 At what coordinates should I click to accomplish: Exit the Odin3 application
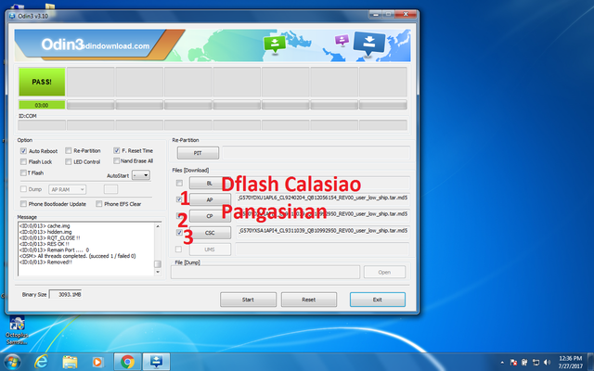tap(378, 300)
